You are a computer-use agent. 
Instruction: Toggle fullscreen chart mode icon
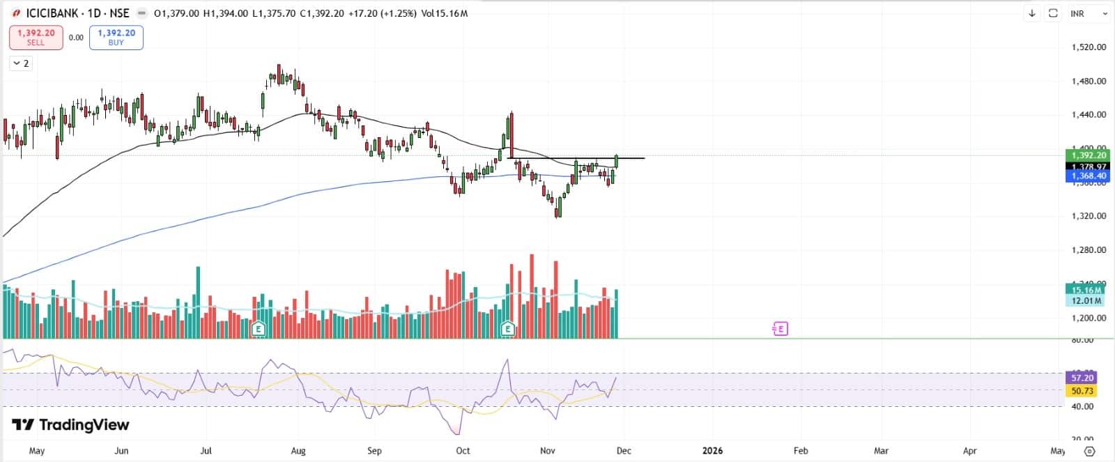[x=1053, y=13]
